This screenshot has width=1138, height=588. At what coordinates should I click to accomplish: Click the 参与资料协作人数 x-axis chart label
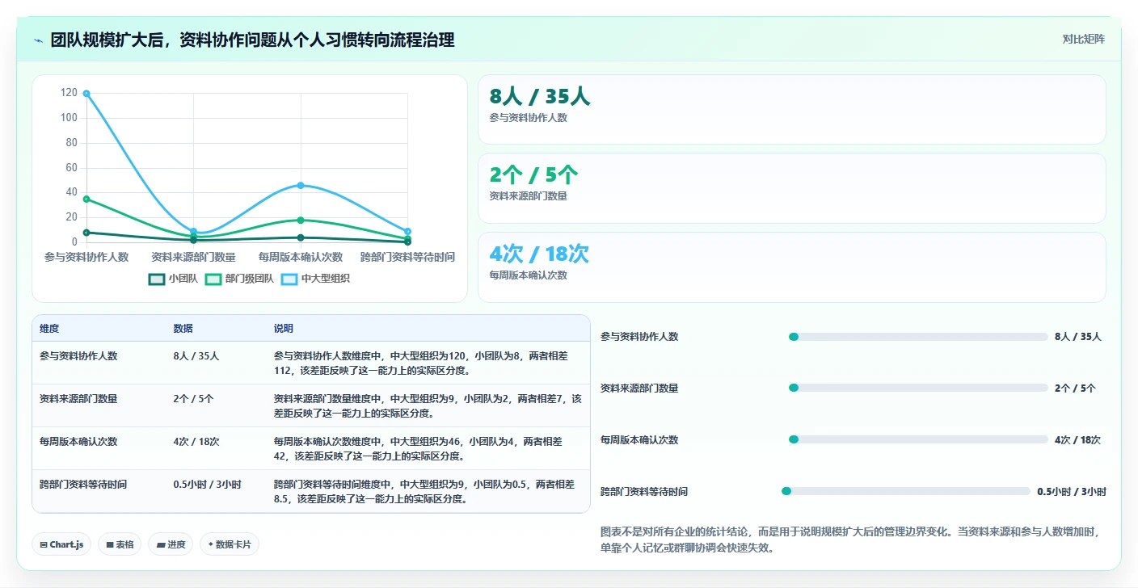point(86,257)
